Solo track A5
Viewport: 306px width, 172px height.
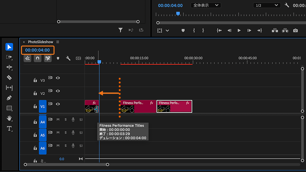(x=66, y=133)
